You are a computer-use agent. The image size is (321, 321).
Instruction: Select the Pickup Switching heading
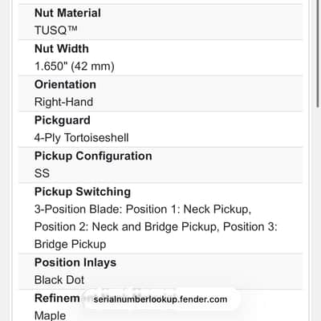83,192
